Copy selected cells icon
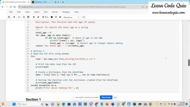The height and width of the screenshot is (107, 190). point(24,17)
